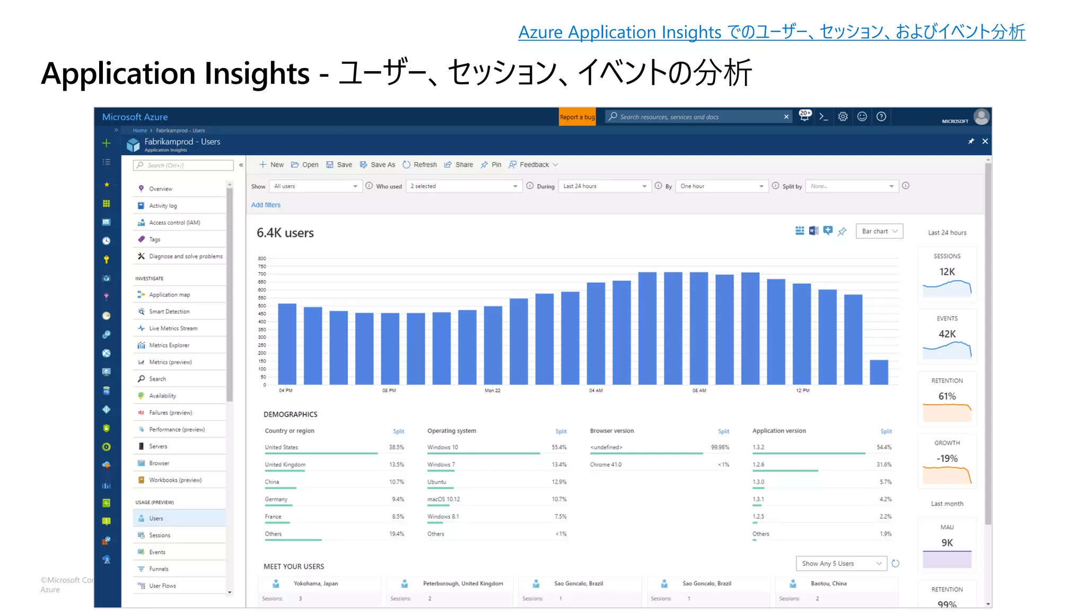The width and height of the screenshot is (1086, 611).
Task: Launch the Cloud Shell icon
Action: [824, 117]
